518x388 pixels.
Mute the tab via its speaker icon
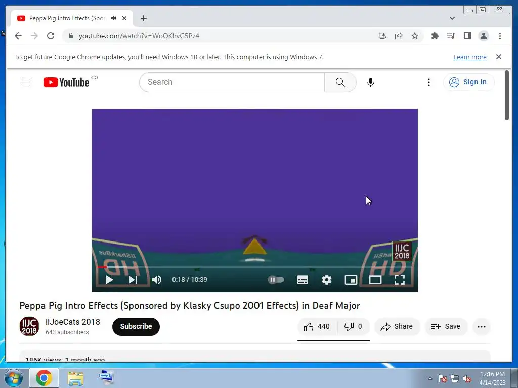[114, 18]
